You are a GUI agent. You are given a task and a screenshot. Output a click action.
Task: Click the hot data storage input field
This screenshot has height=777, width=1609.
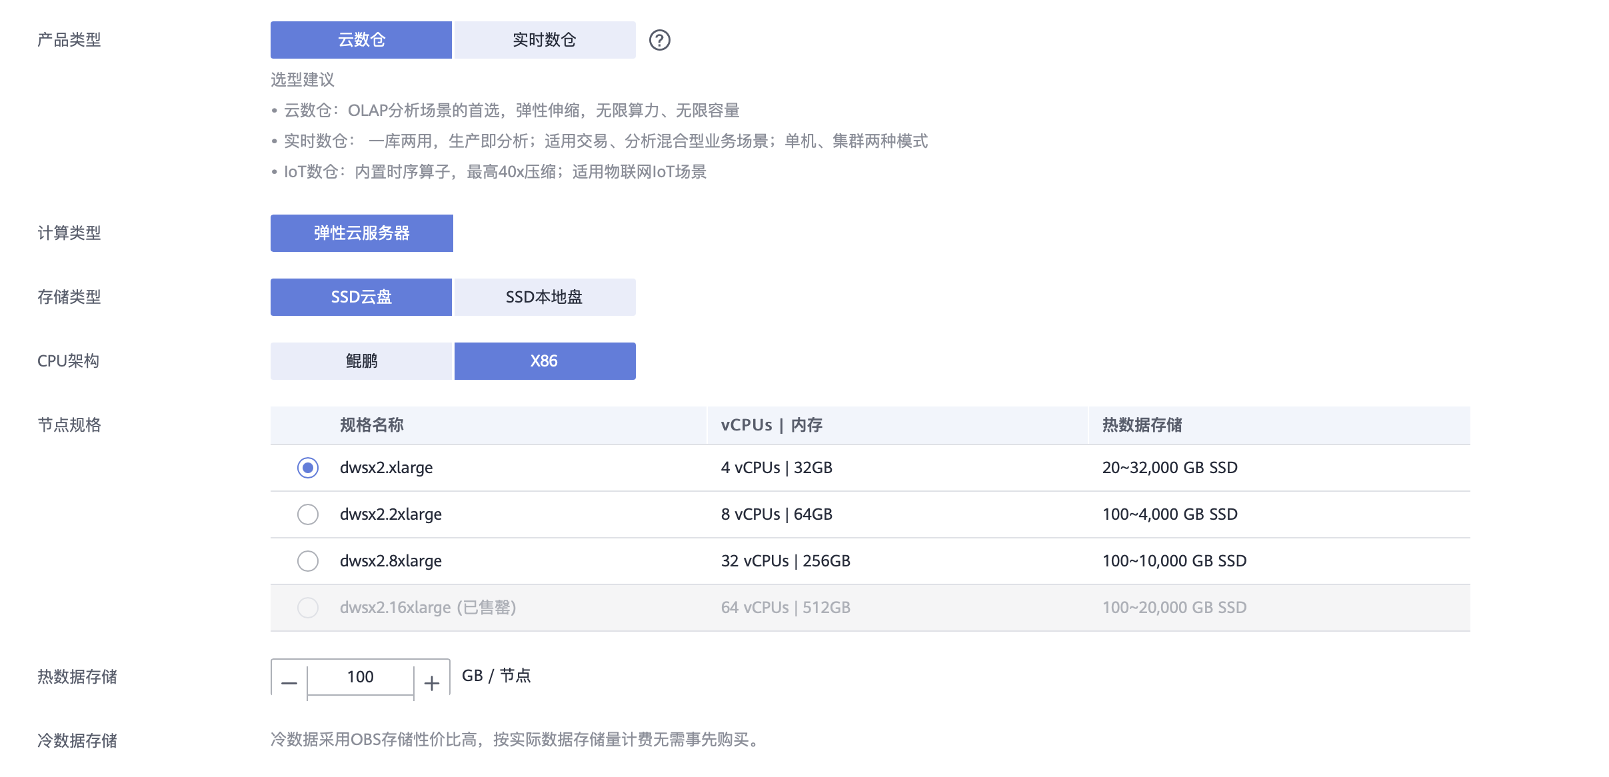point(361,677)
